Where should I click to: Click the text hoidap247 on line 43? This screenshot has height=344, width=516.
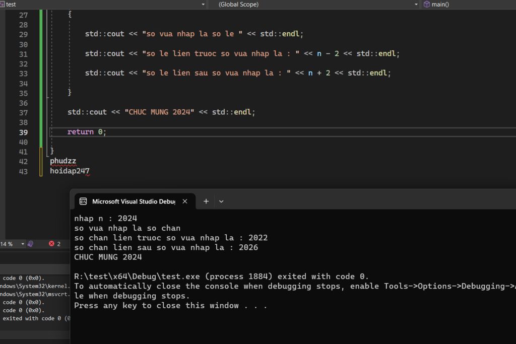[70, 171]
